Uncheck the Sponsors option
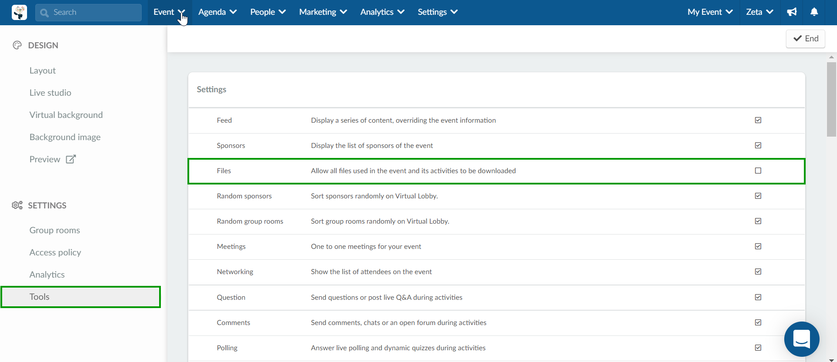This screenshot has height=362, width=837. [758, 145]
